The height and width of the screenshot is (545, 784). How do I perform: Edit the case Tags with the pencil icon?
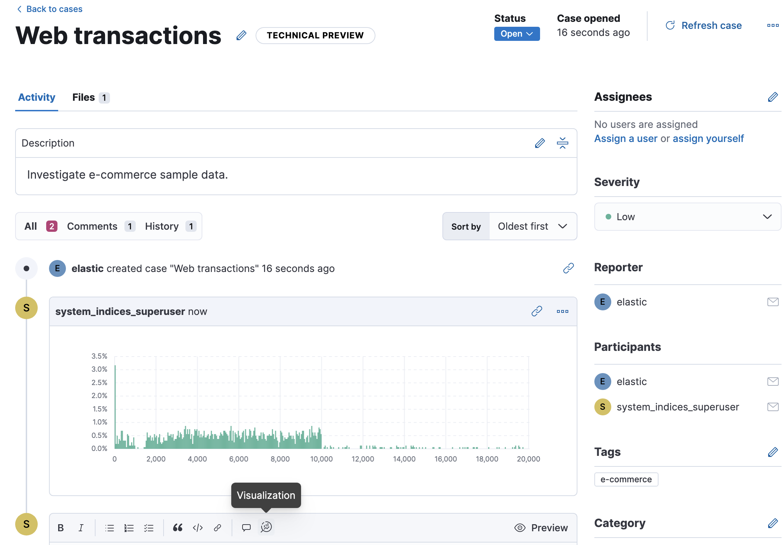[773, 452]
